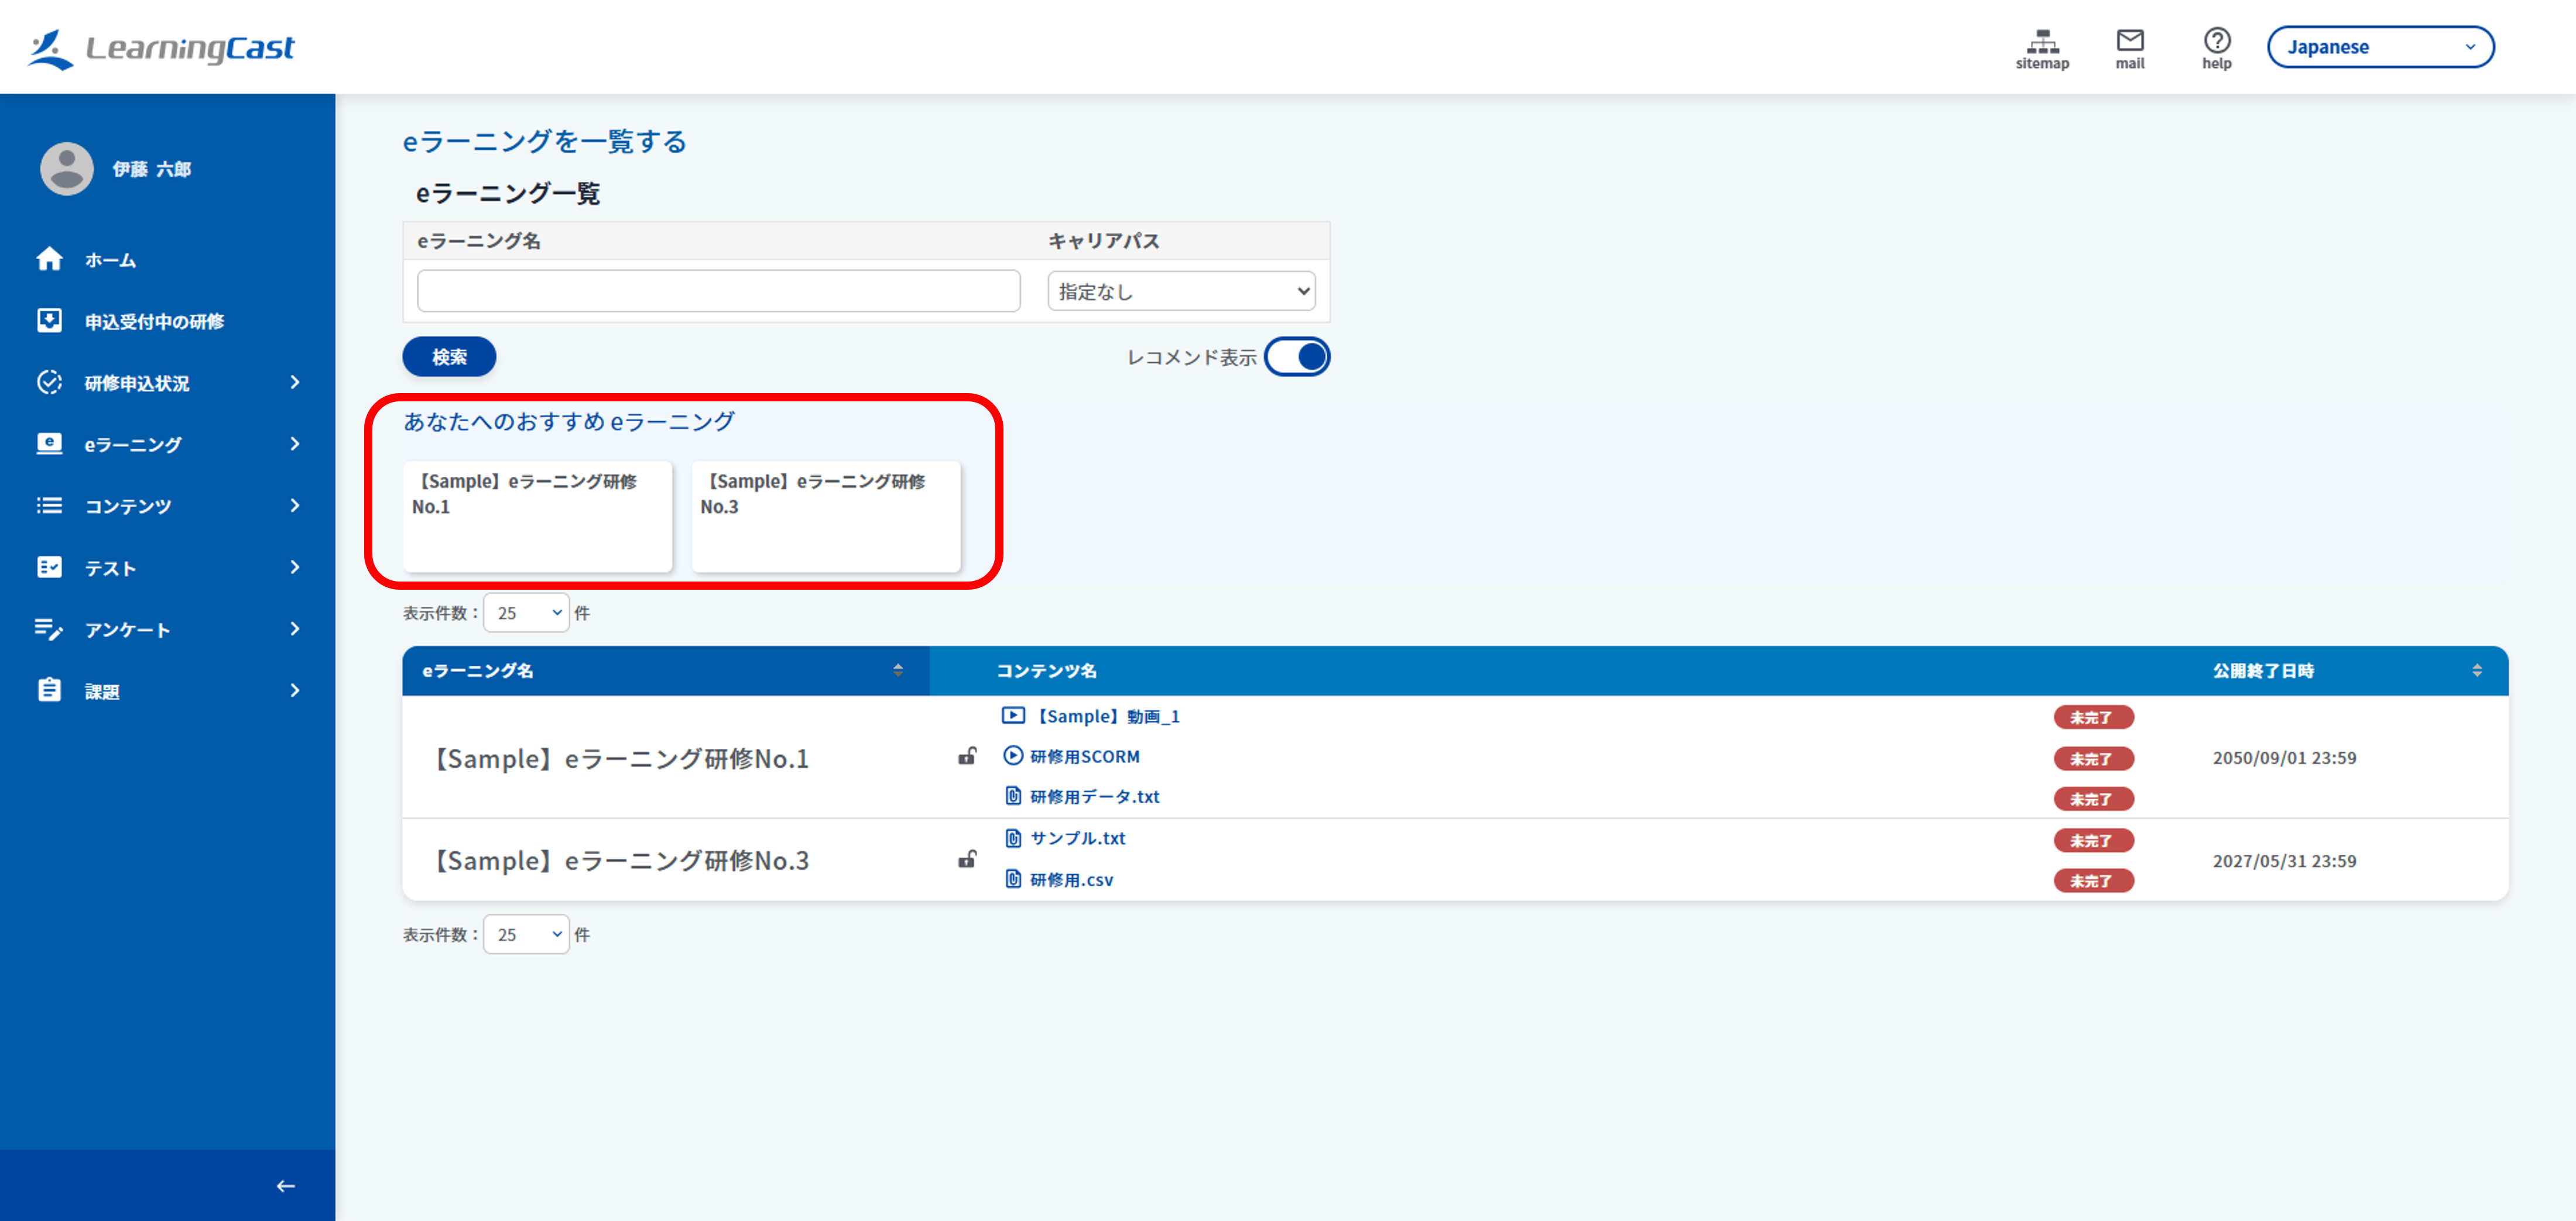The image size is (2576, 1221).
Task: Click the lock icon for eラーニング研修No.1
Action: coord(967,756)
